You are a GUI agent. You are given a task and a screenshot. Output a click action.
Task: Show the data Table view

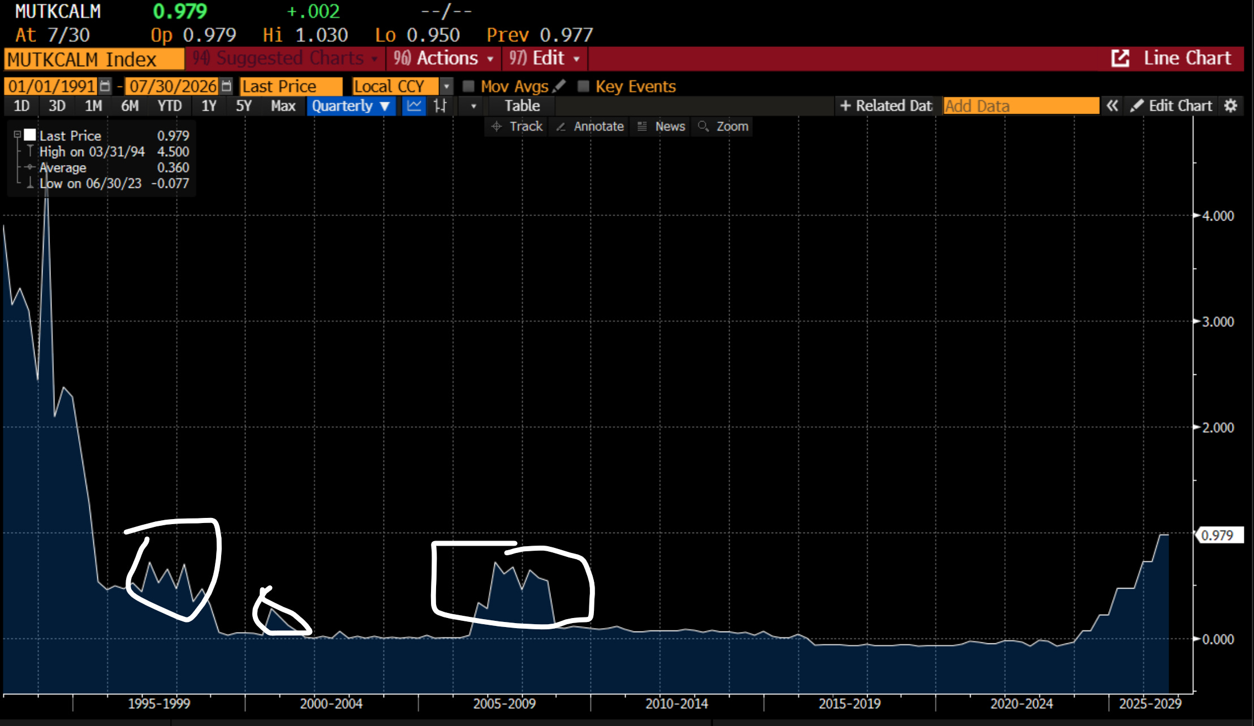(522, 106)
